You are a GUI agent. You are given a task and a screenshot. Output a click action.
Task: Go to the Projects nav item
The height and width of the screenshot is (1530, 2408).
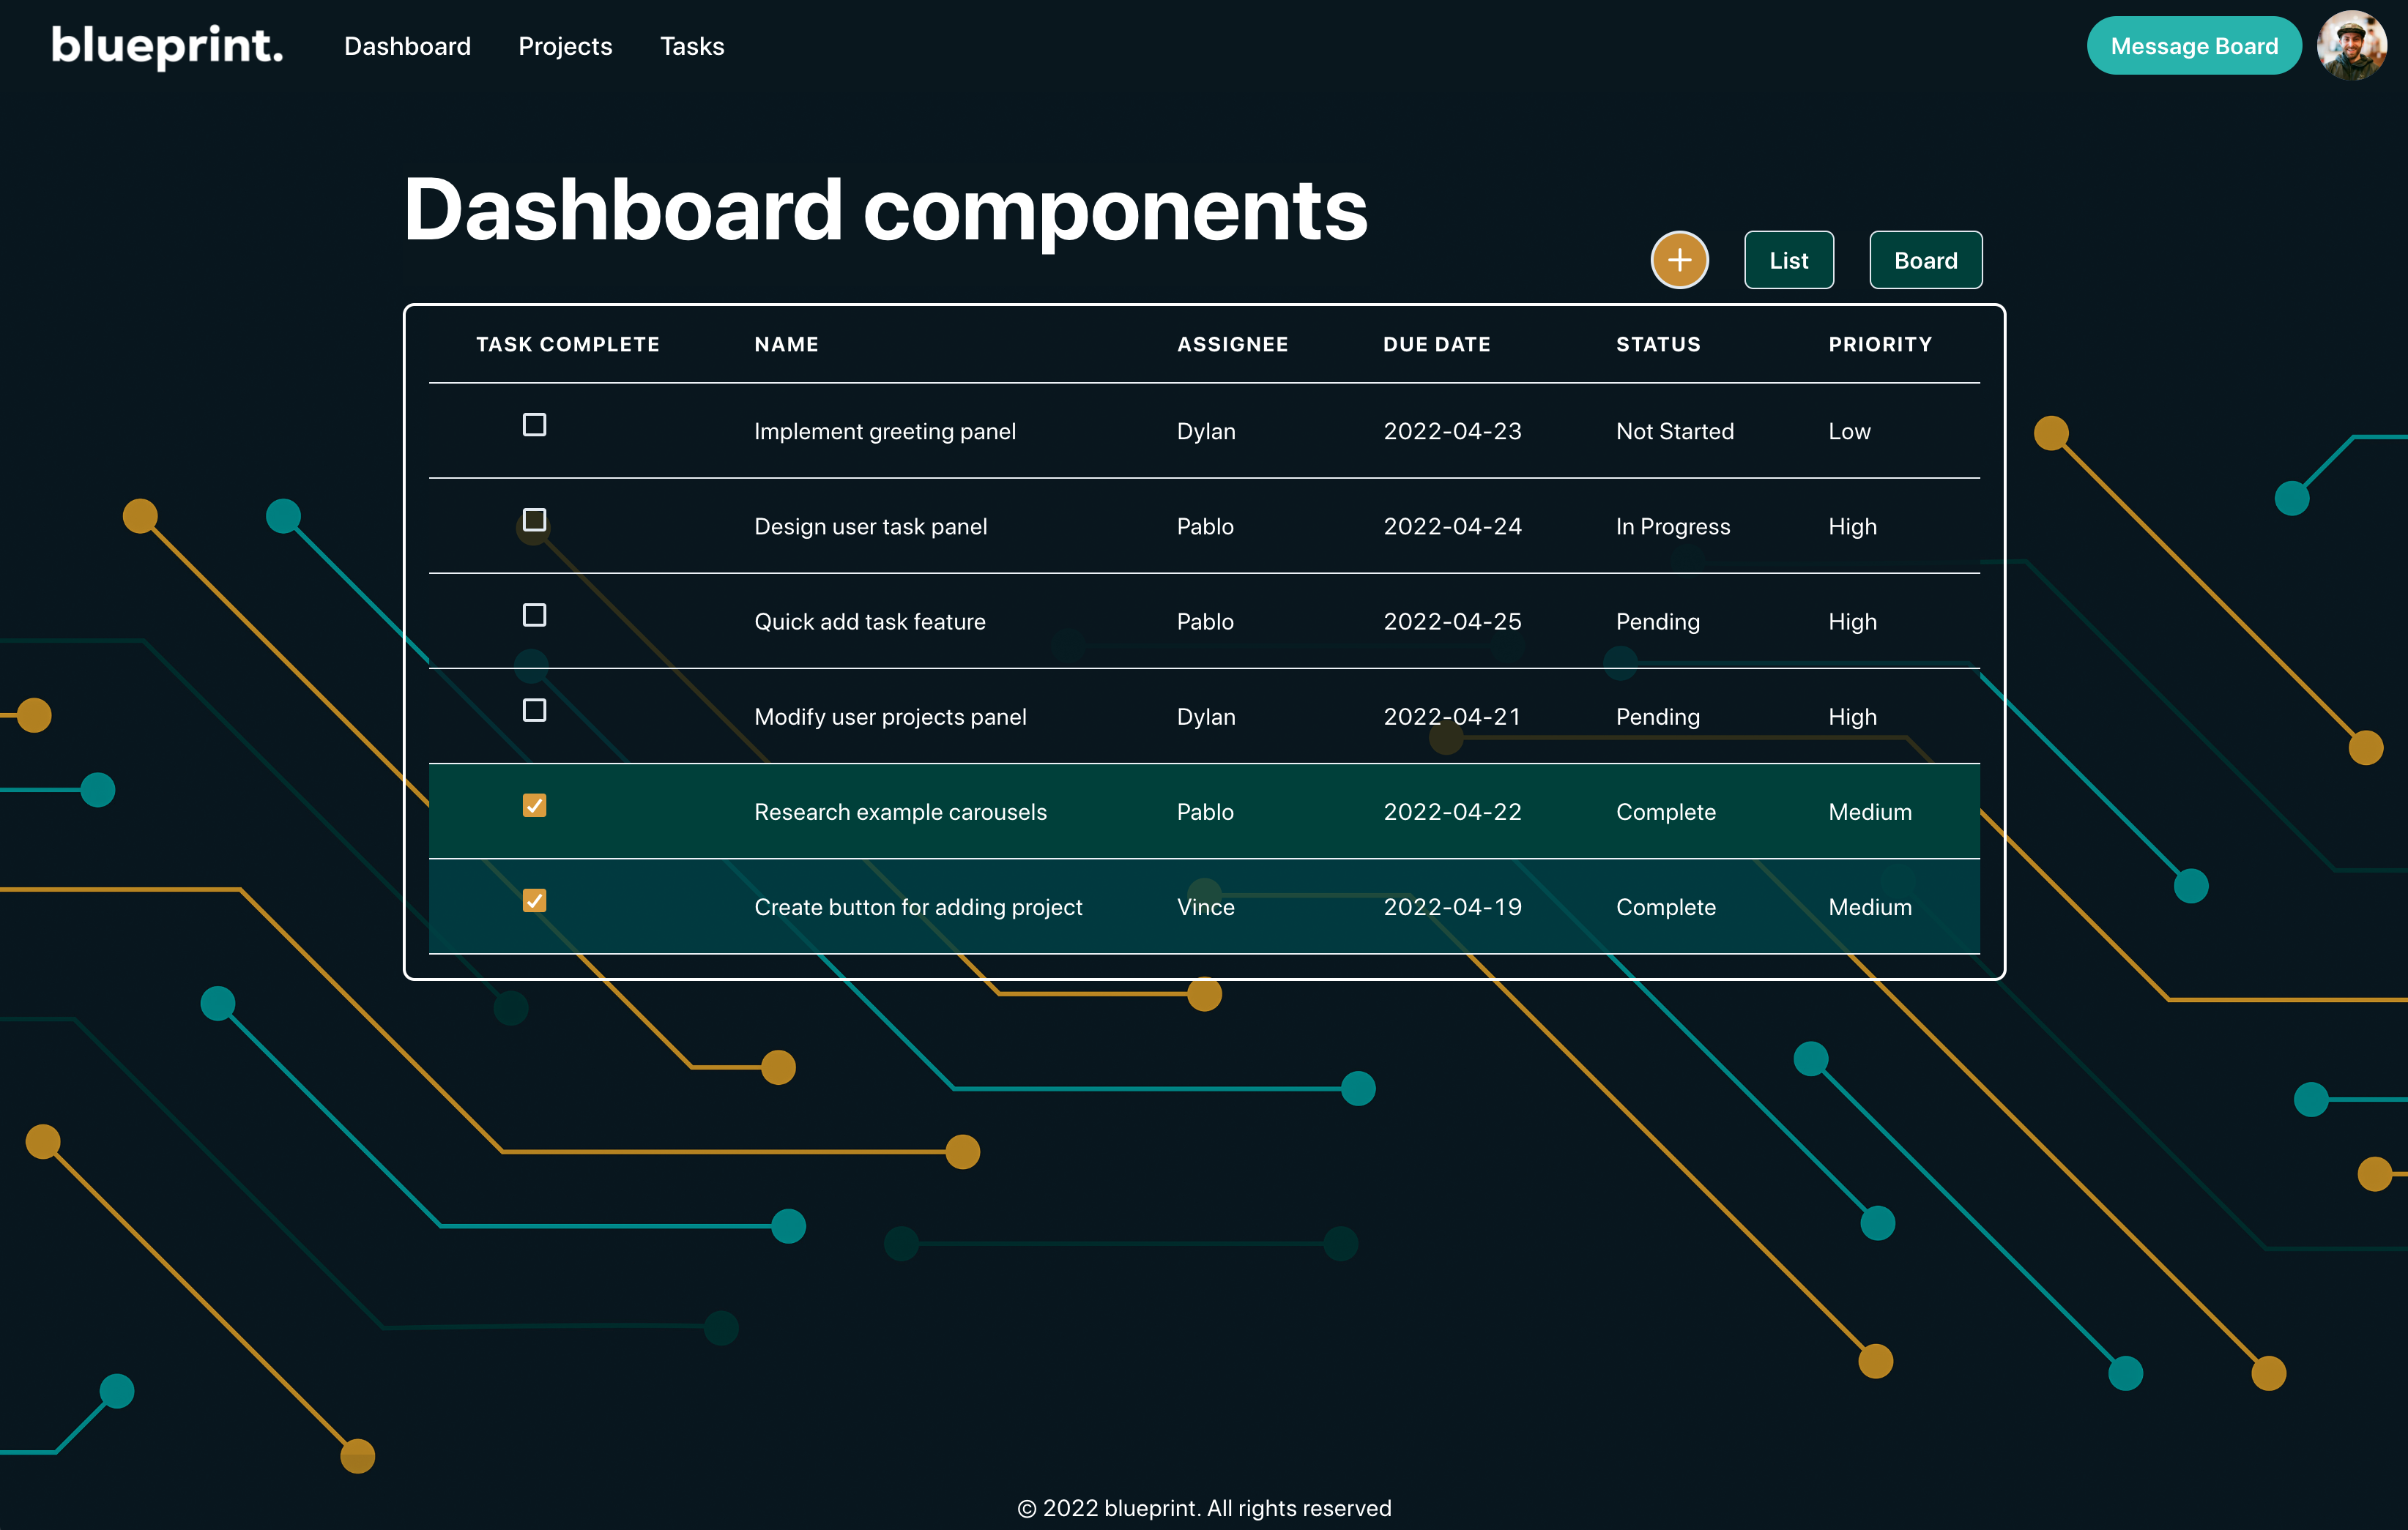(565, 46)
